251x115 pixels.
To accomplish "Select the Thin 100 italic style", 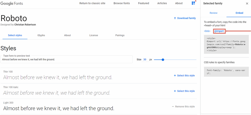I will [184, 91].
